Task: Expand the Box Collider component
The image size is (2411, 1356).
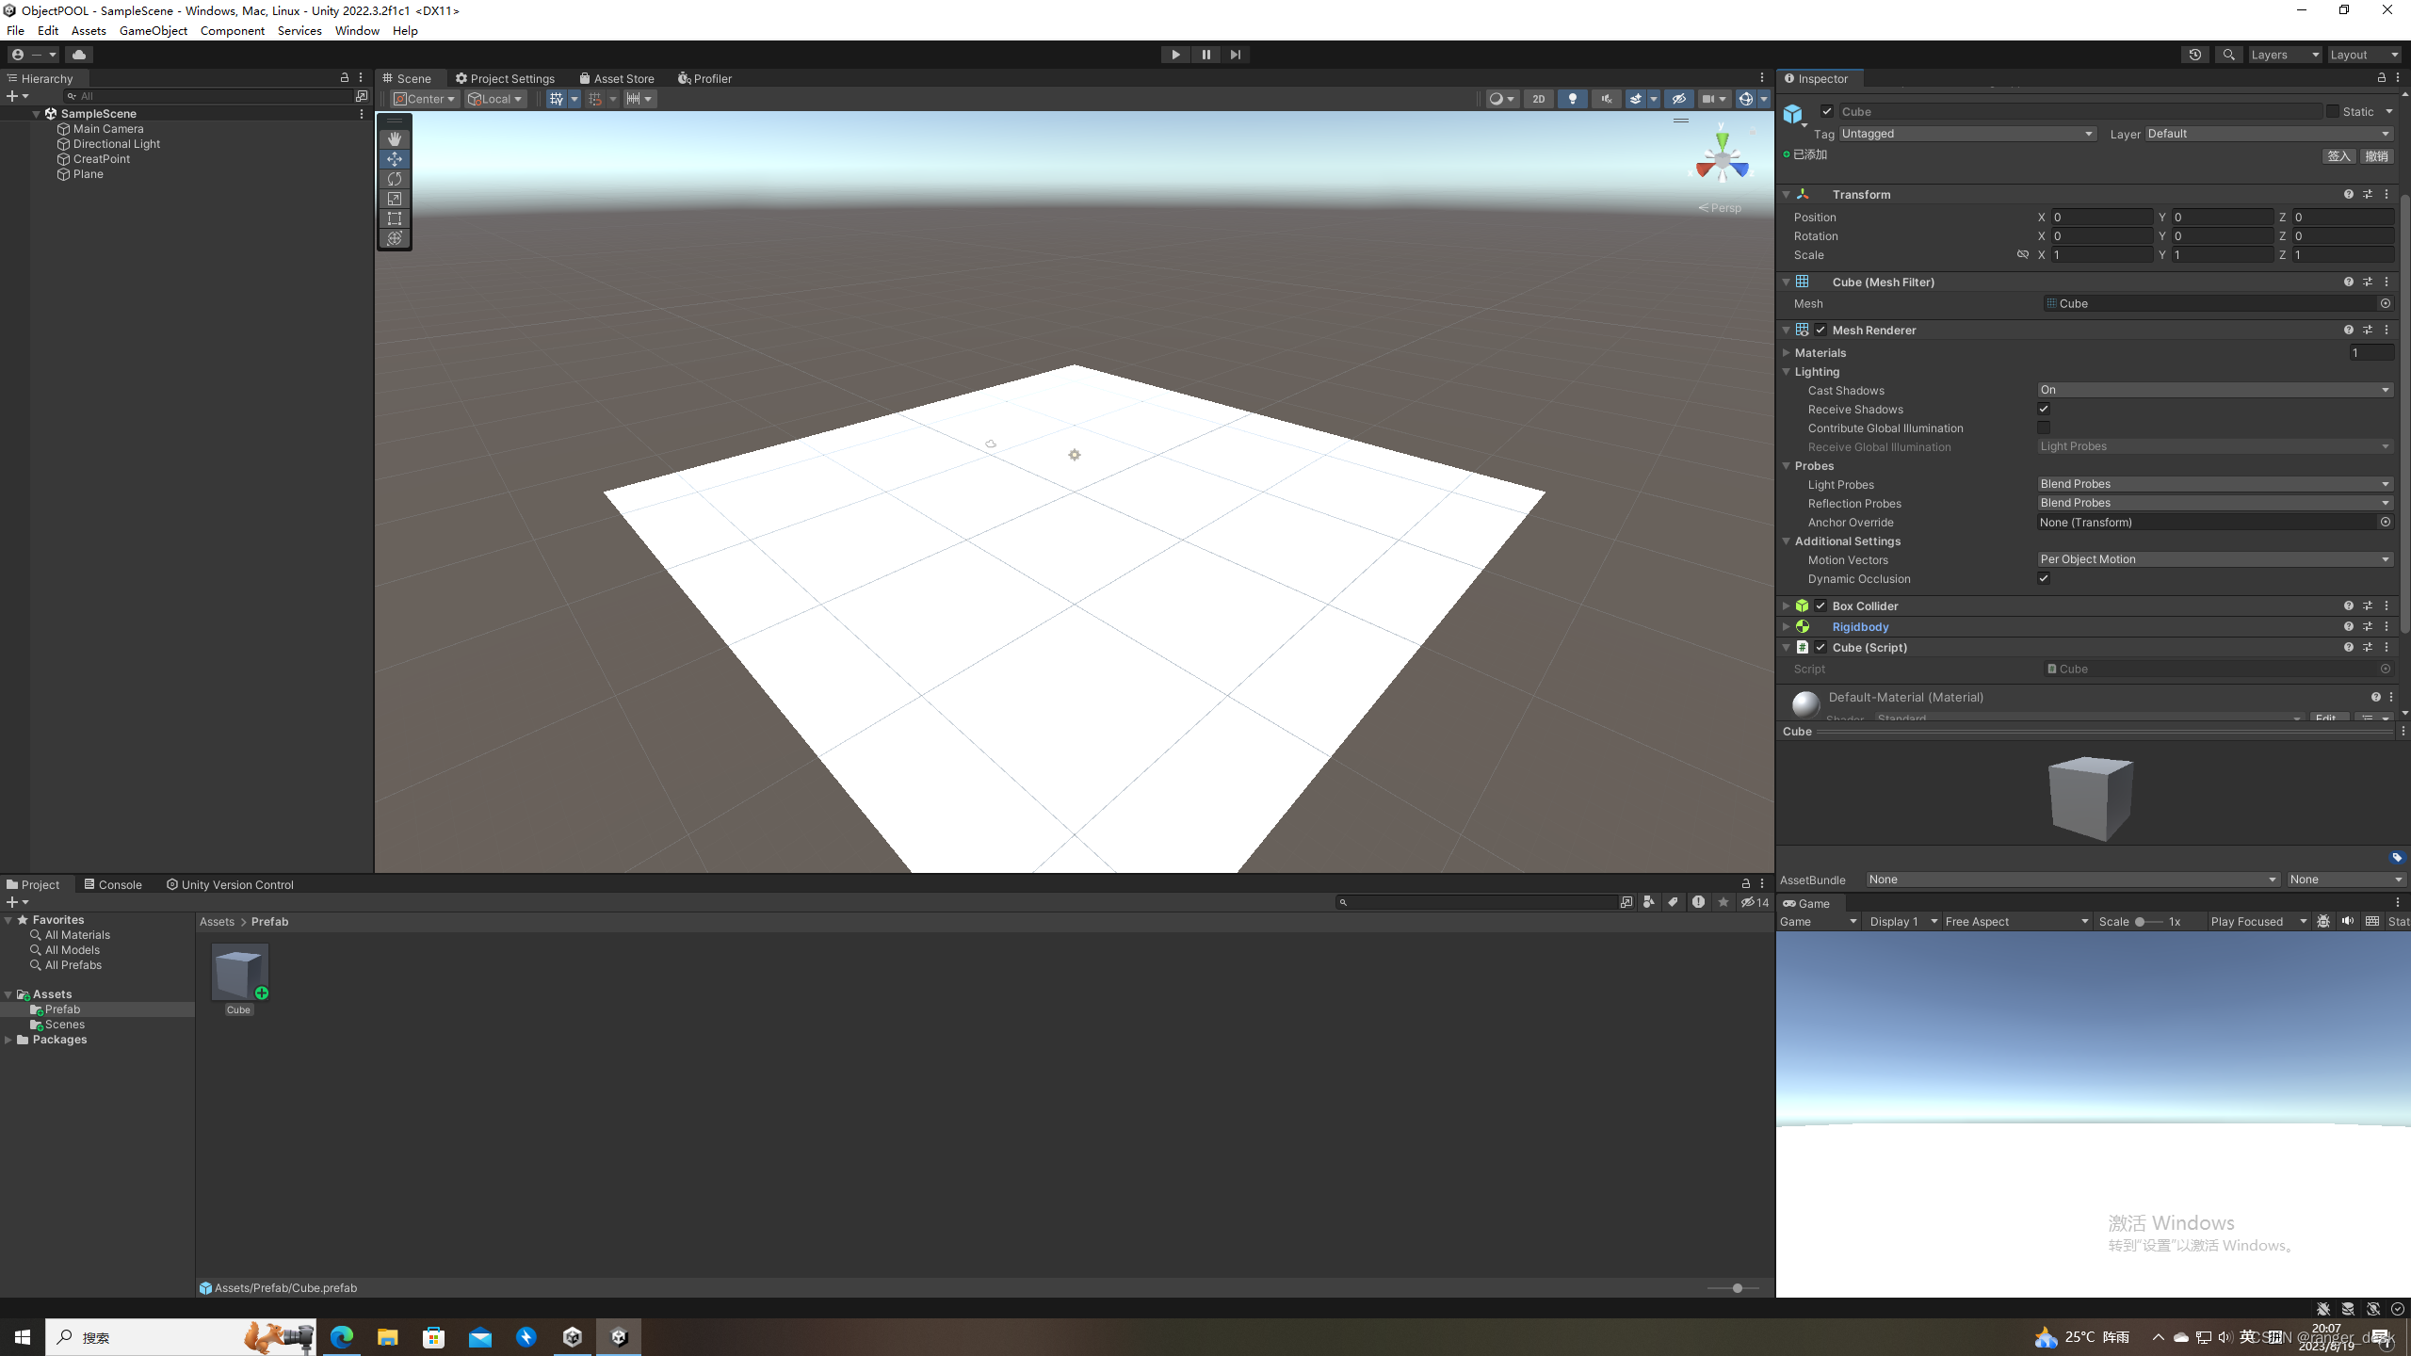Action: (x=1786, y=605)
